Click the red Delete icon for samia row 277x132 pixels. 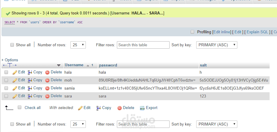(47, 88)
